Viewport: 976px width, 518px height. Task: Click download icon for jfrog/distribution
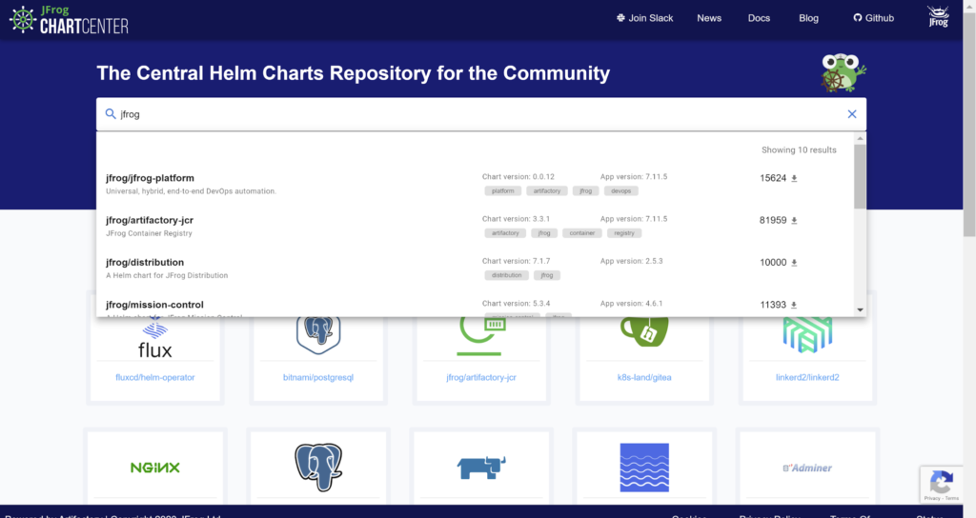794,263
